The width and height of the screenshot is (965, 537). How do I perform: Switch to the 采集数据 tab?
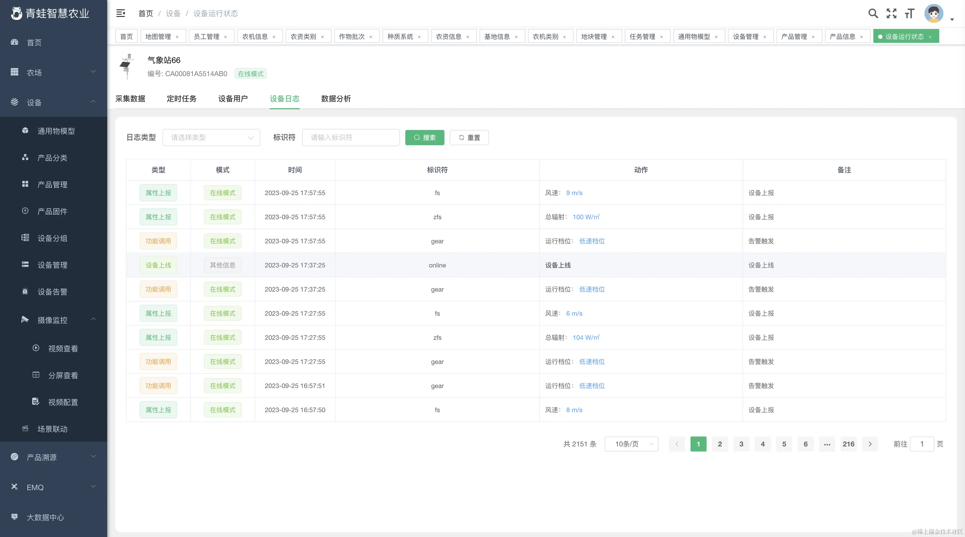[130, 99]
